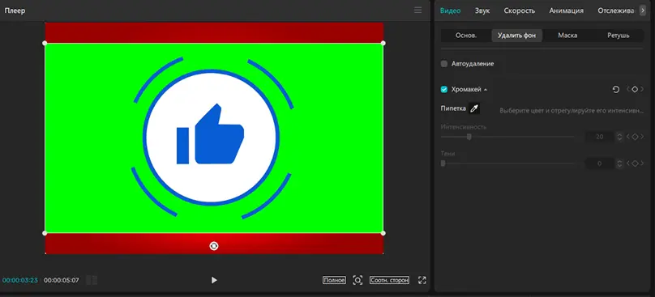Uncheck the Хромакей checkbox

pyautogui.click(x=444, y=89)
